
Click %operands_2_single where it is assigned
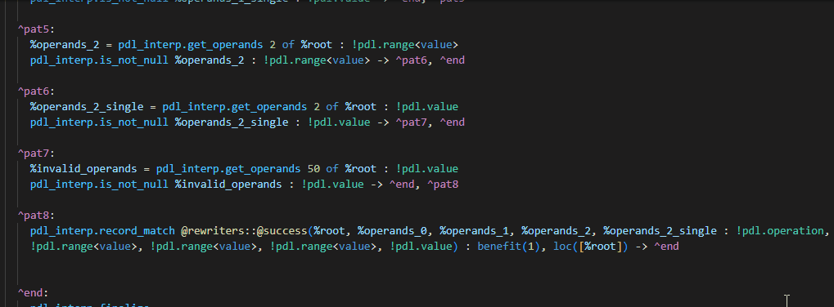coord(87,107)
